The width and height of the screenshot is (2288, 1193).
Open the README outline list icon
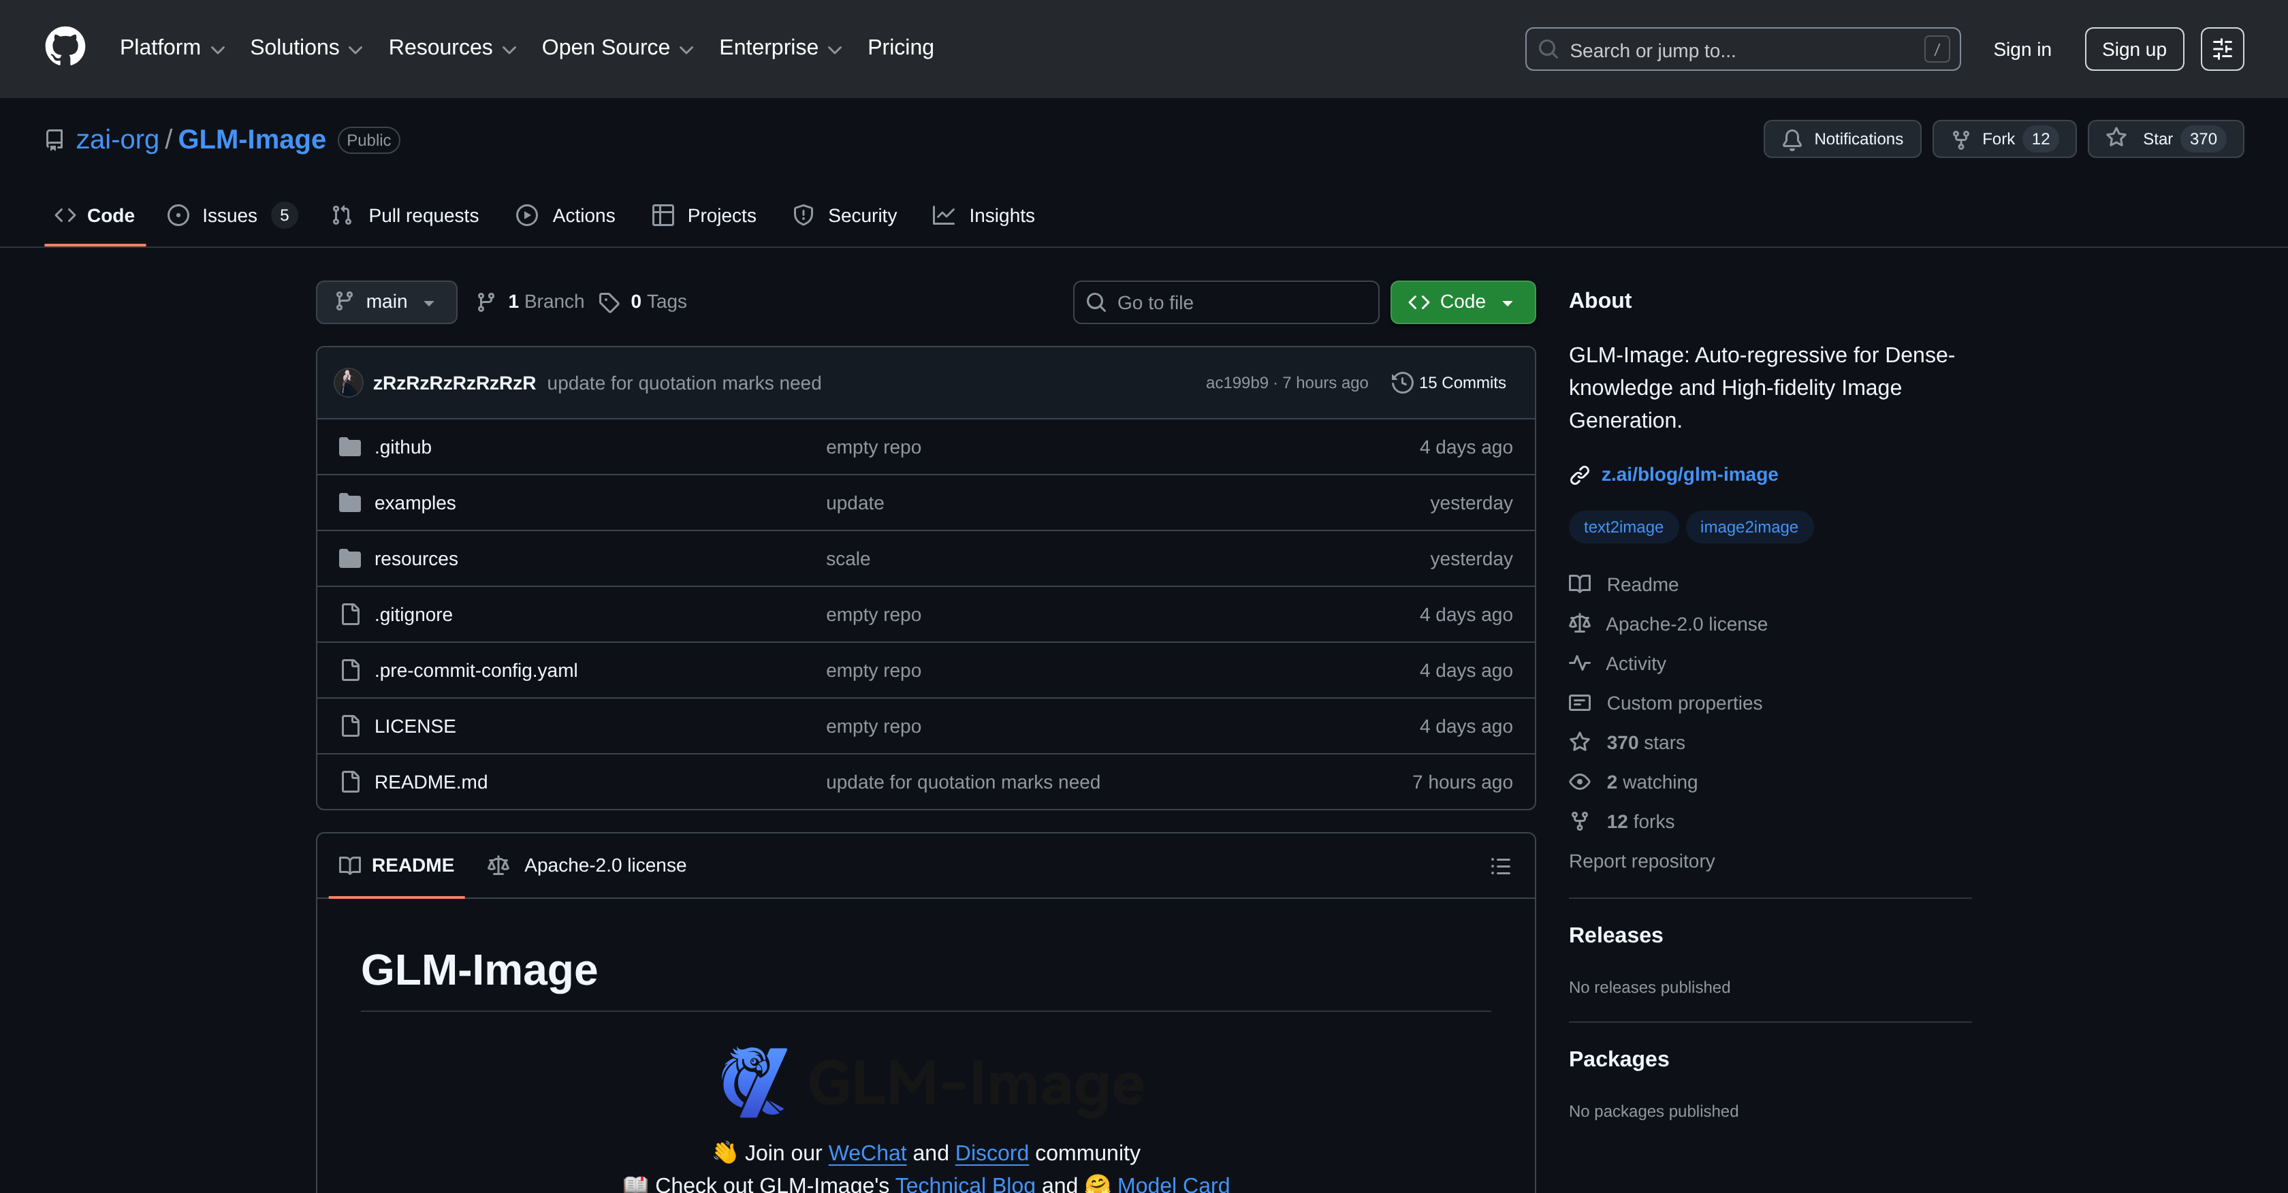1500,866
